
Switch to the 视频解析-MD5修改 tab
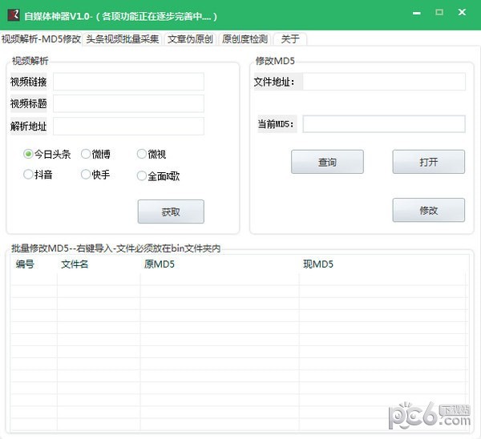coord(41,39)
